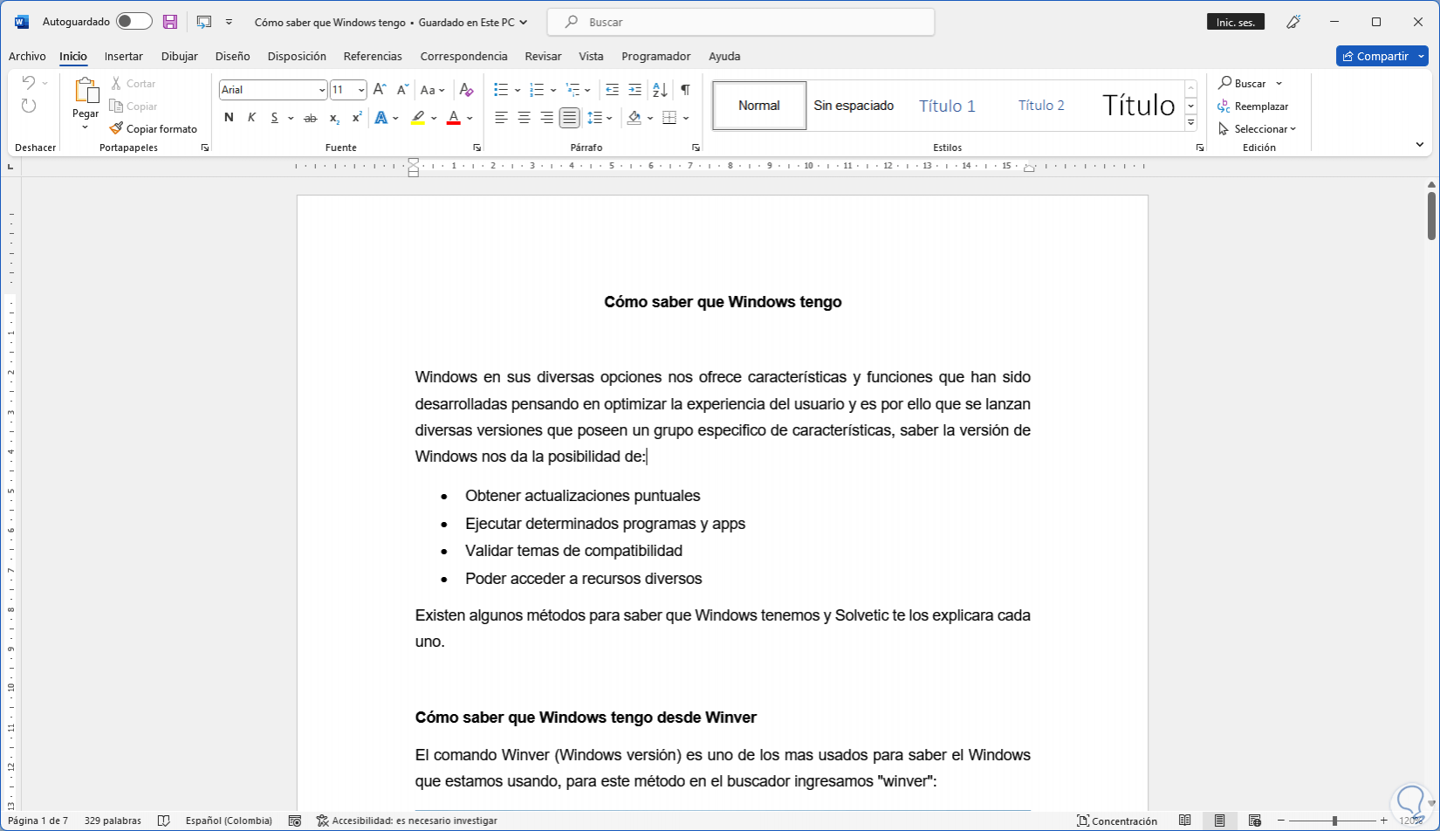This screenshot has width=1440, height=831.
Task: Click the vertical scrollbar thumb
Action: tap(1432, 215)
